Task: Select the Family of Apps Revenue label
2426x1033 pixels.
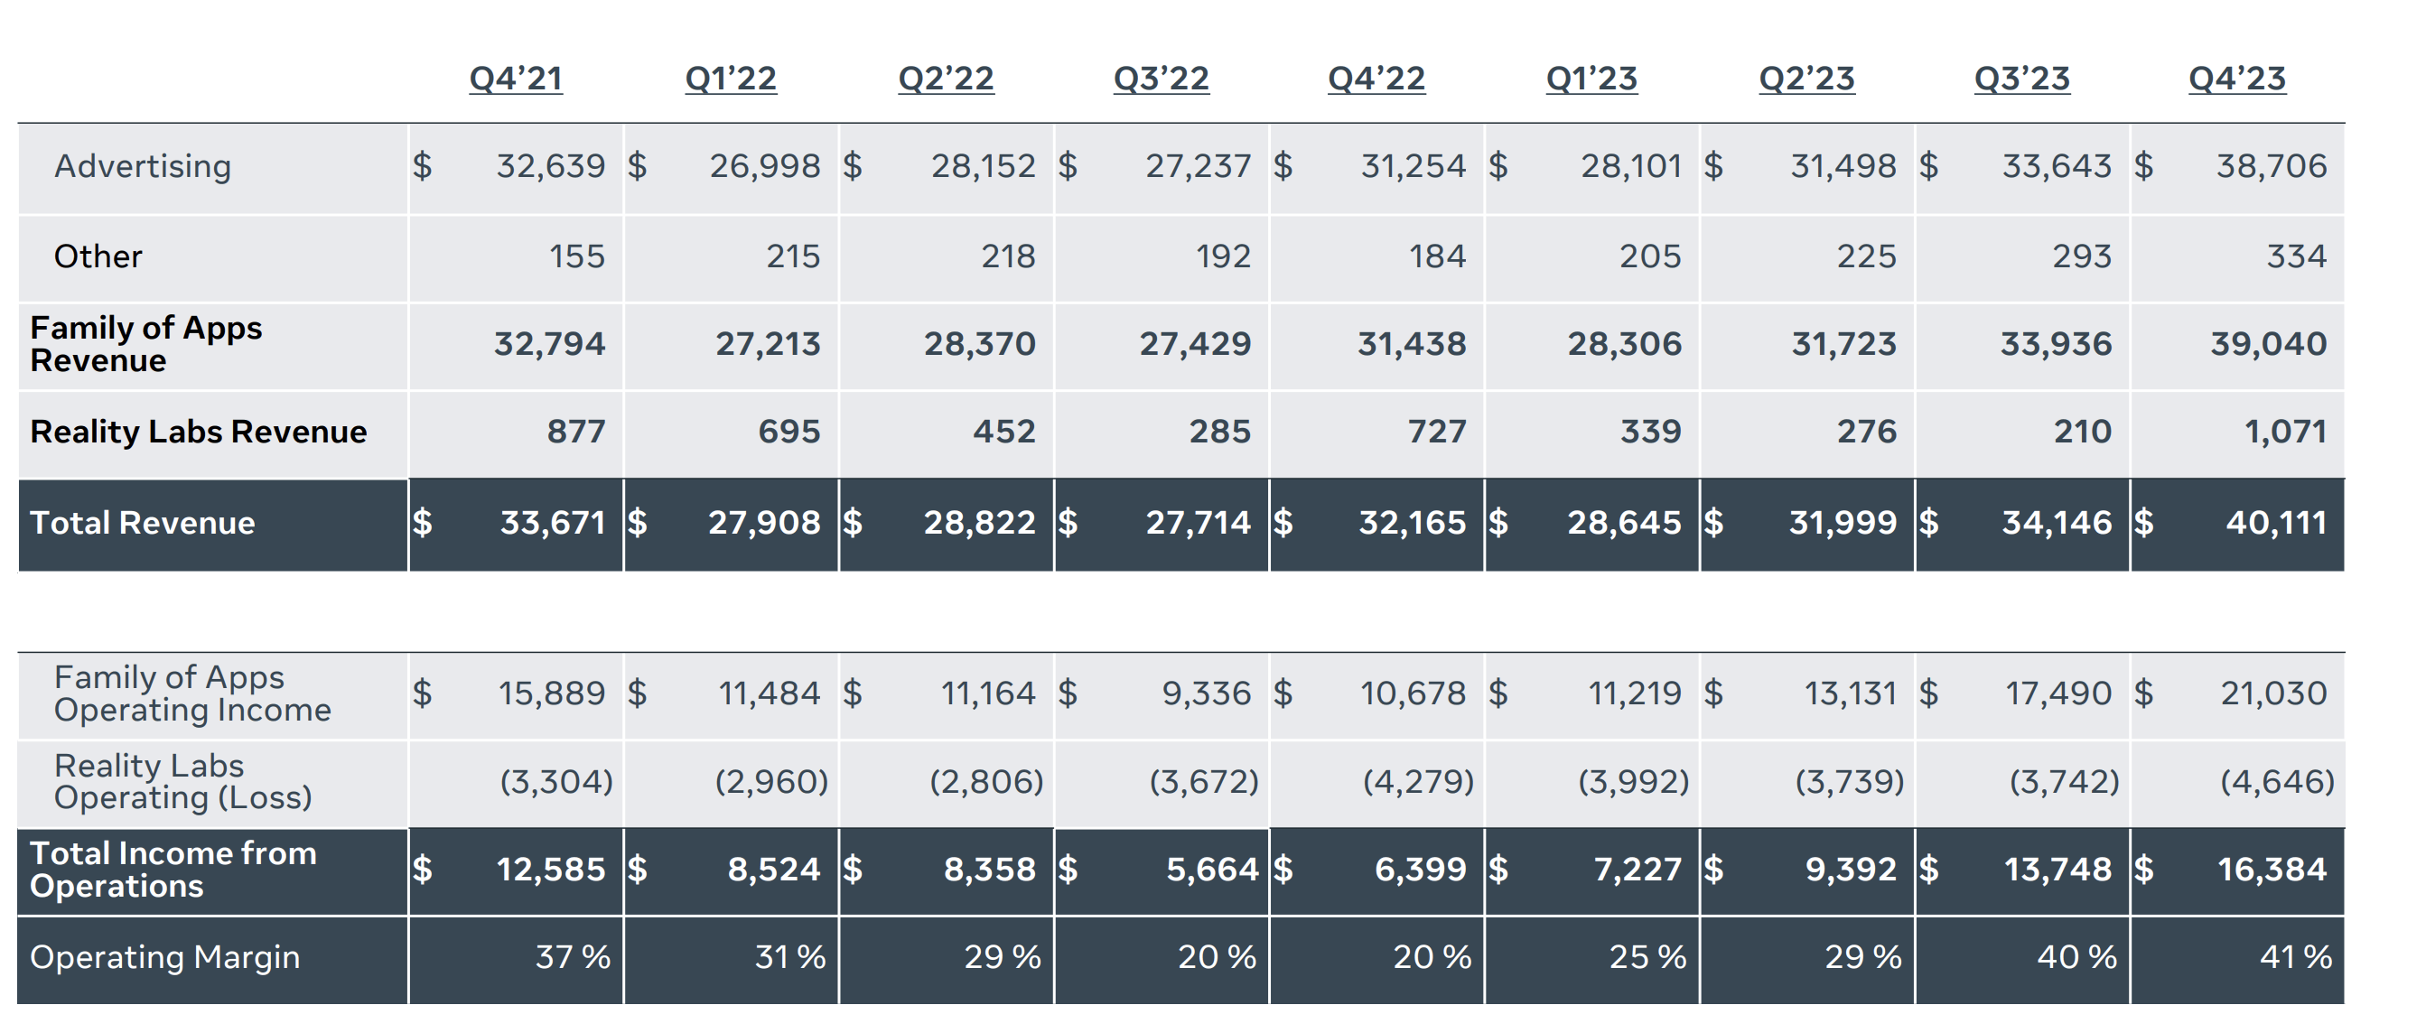Action: pyautogui.click(x=146, y=344)
